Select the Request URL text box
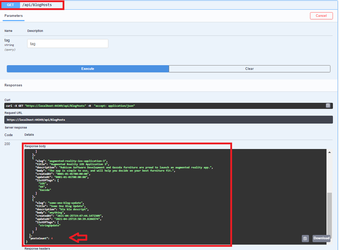This screenshot has height=250, width=339. [x=168, y=120]
